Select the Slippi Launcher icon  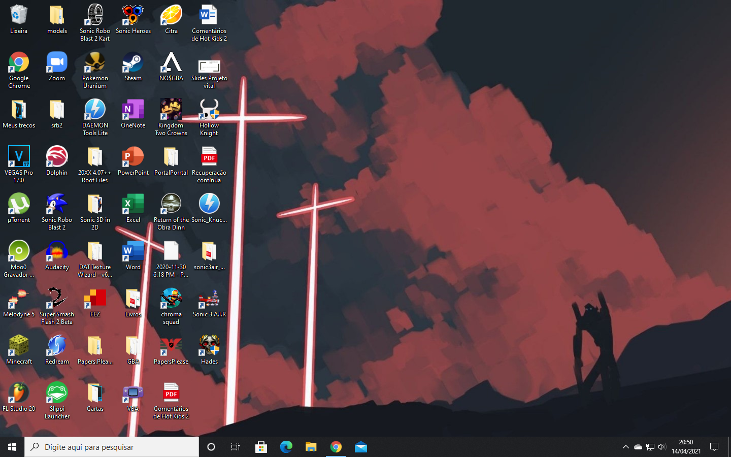coord(57,401)
